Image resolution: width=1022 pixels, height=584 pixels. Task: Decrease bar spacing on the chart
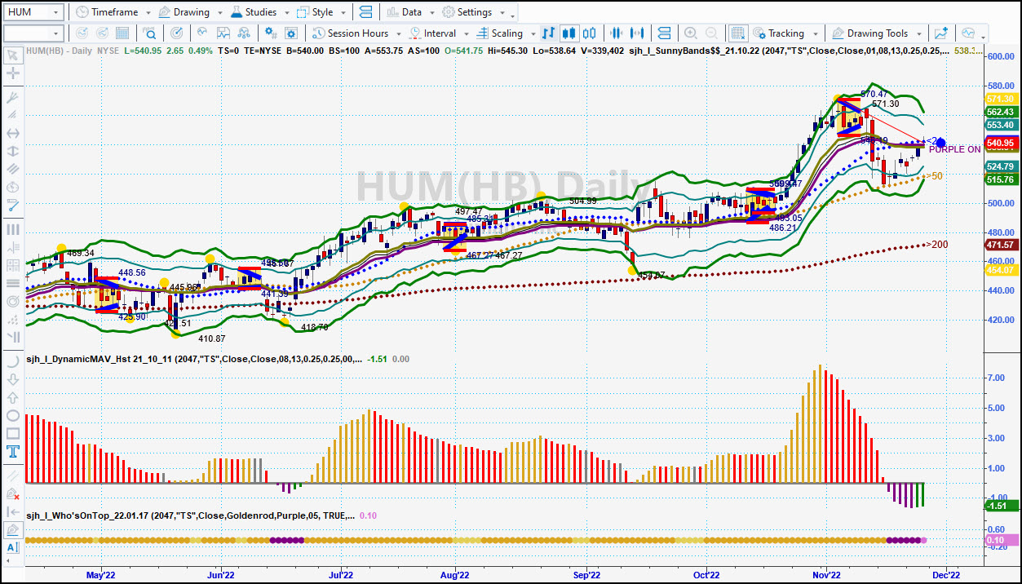pos(617,33)
